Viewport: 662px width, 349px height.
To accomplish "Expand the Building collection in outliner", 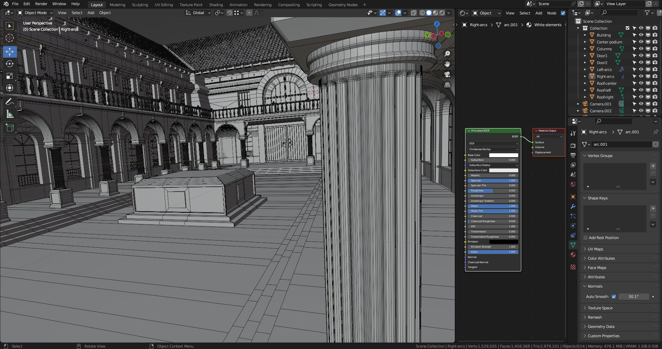I will click(x=585, y=35).
